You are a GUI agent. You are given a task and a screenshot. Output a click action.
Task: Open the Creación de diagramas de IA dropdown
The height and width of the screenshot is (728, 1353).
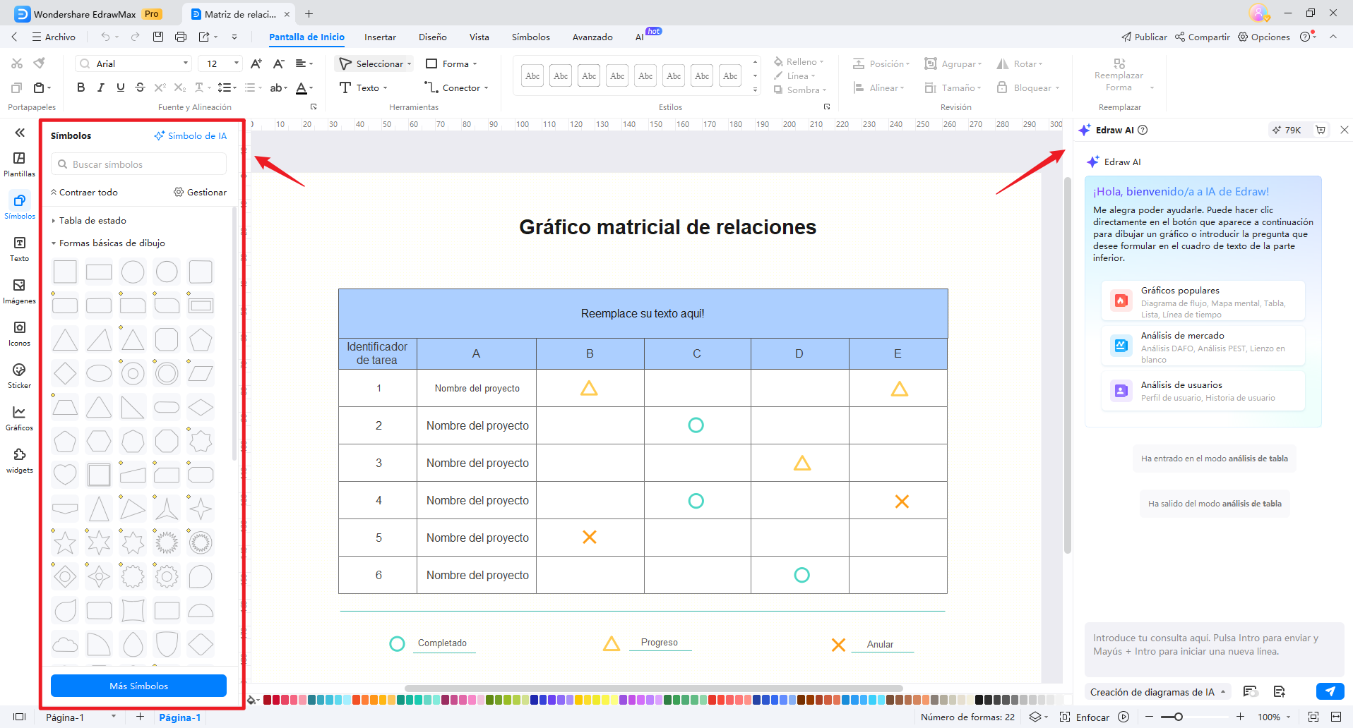[x=1157, y=691]
